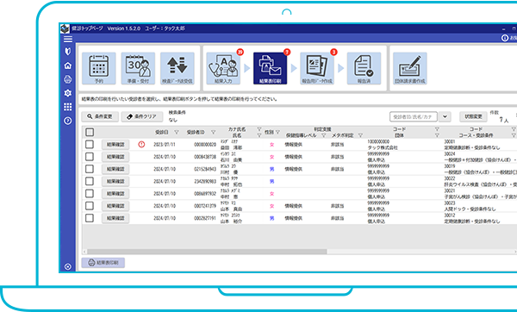Click the horizontal scrollbar under the table
The height and width of the screenshot is (312, 517).
207,252
